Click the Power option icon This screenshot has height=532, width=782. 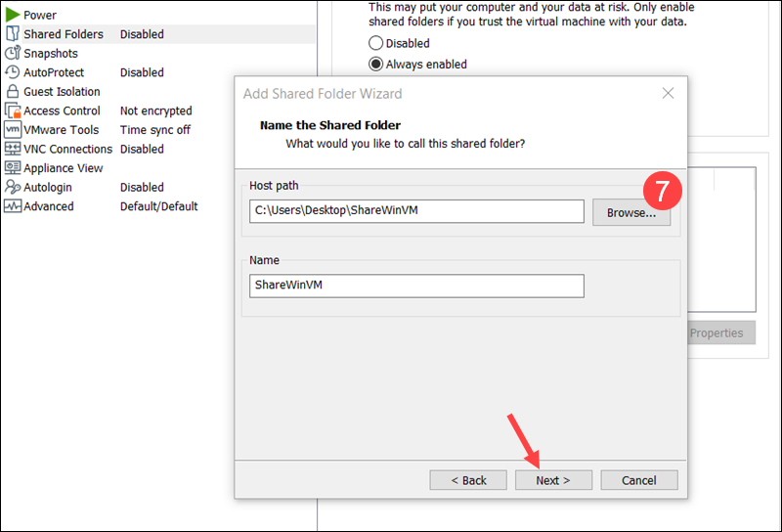coord(13,15)
